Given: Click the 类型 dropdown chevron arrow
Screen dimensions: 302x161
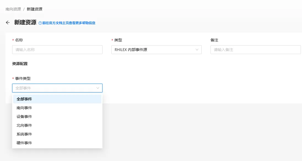Looking at the screenshot, I should (x=197, y=50).
